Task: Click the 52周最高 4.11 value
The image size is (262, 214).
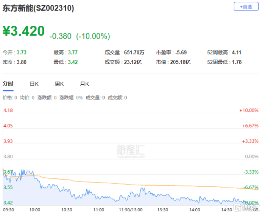Action: click(x=236, y=53)
